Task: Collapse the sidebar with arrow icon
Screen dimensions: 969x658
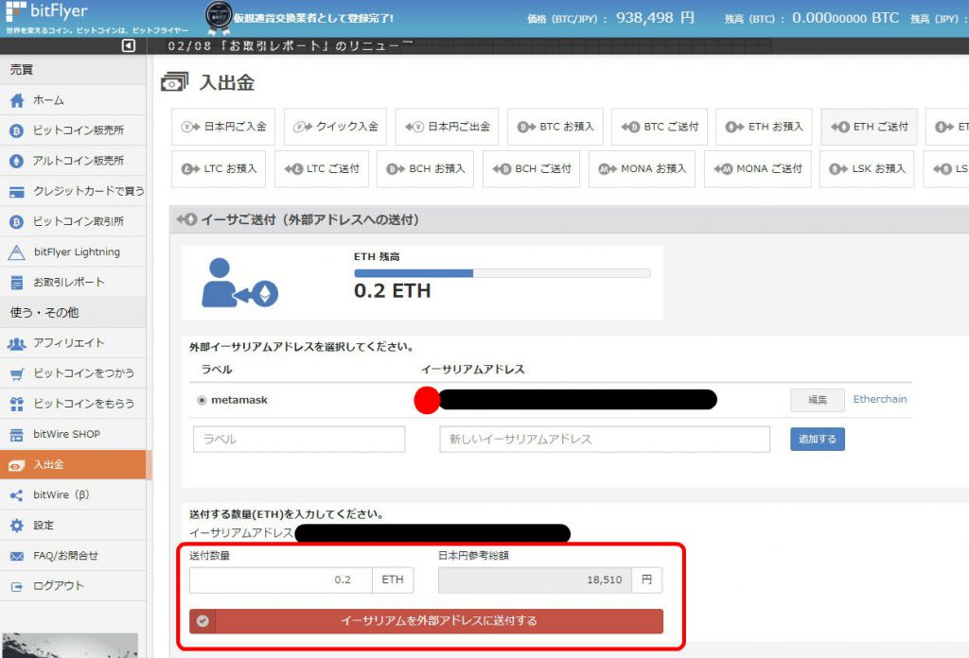Action: click(x=129, y=46)
